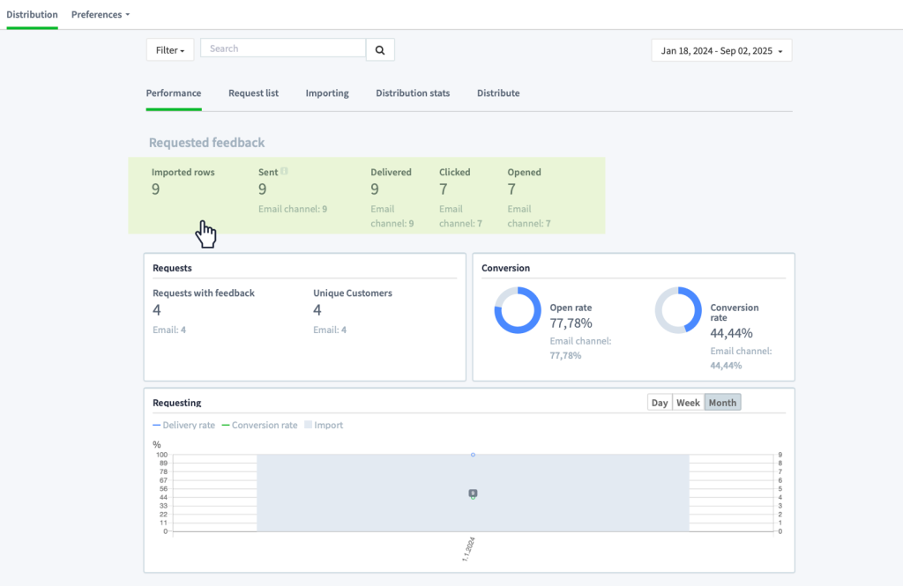Go to the Importing tab

point(327,93)
